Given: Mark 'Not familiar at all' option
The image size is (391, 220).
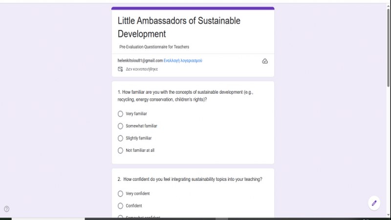Looking at the screenshot, I should (x=121, y=151).
